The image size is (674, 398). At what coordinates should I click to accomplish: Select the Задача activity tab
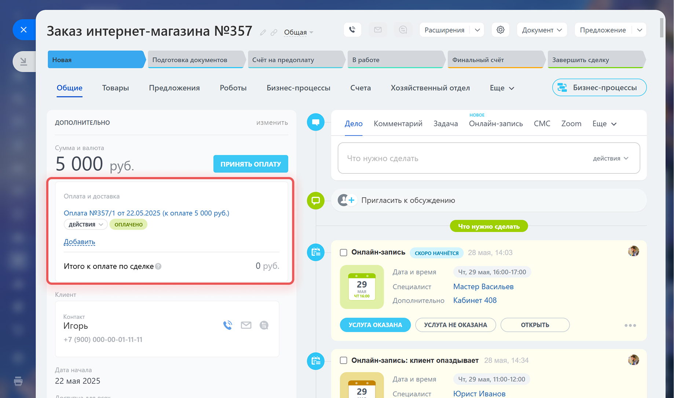[x=446, y=124]
